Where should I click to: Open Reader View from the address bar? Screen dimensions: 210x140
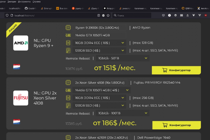point(99,15)
